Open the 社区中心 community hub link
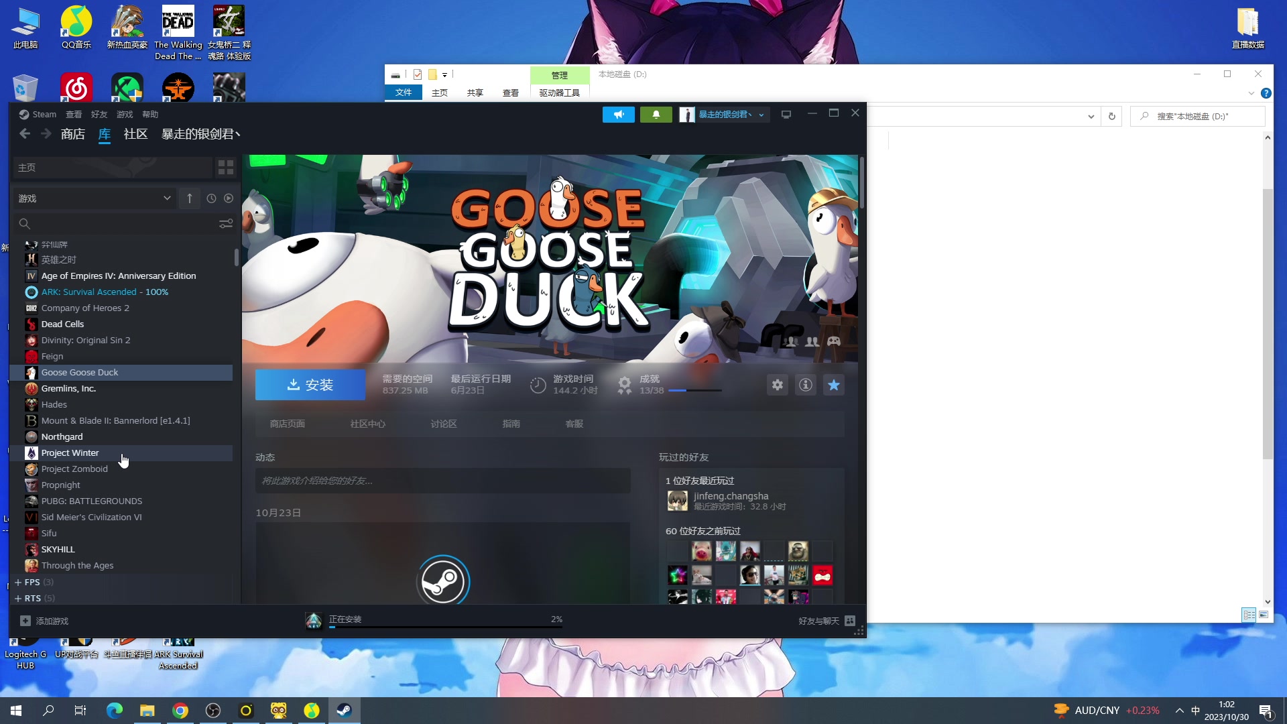The height and width of the screenshot is (724, 1287). 367,424
